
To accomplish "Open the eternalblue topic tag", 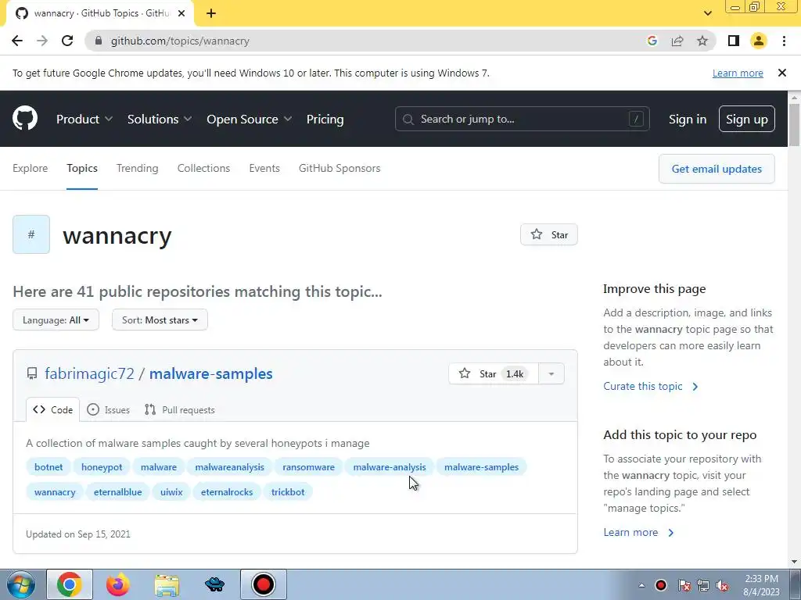I will 117,492.
